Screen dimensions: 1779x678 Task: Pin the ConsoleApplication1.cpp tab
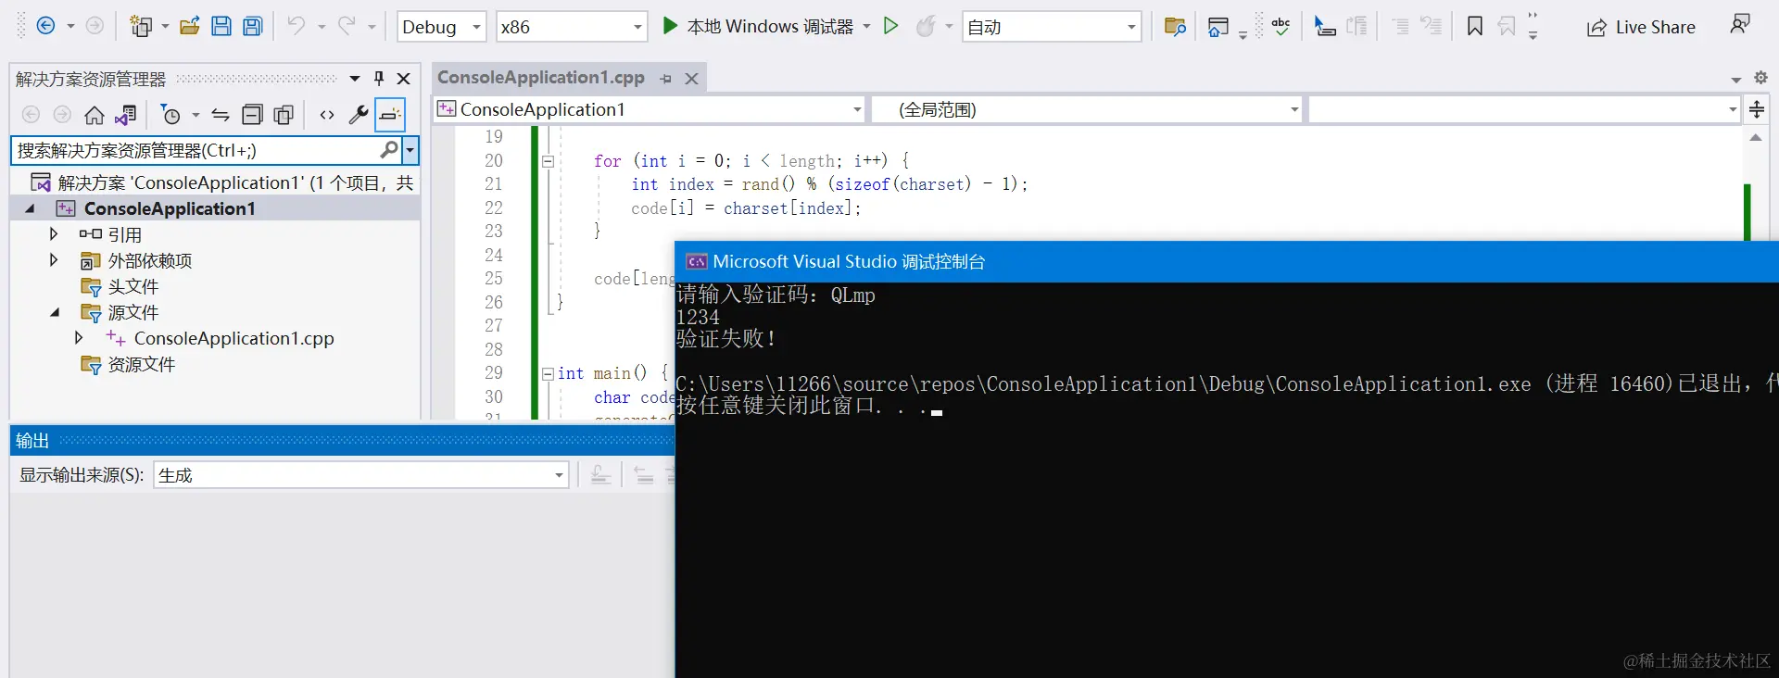coord(666,79)
